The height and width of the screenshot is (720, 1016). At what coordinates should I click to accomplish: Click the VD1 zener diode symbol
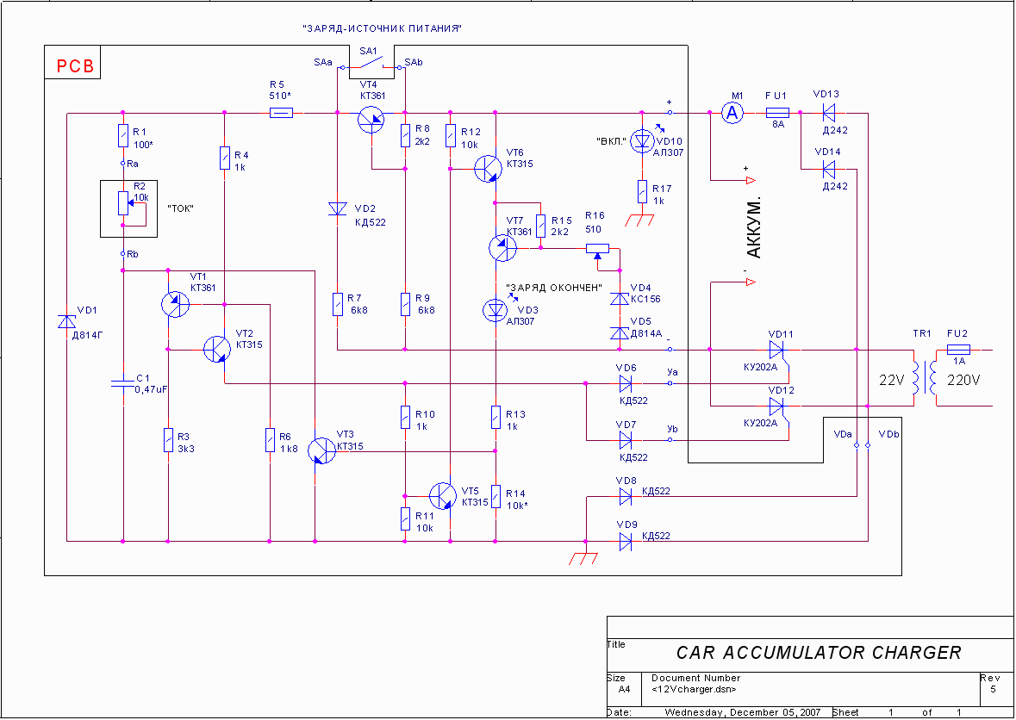coord(66,322)
